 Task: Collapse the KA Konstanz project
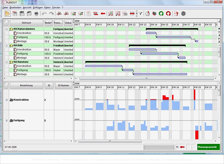tap(6, 62)
